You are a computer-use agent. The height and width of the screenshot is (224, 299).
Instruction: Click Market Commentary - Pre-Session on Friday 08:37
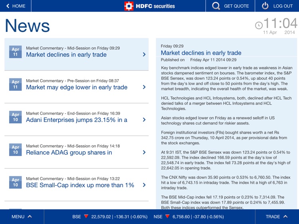73,81
